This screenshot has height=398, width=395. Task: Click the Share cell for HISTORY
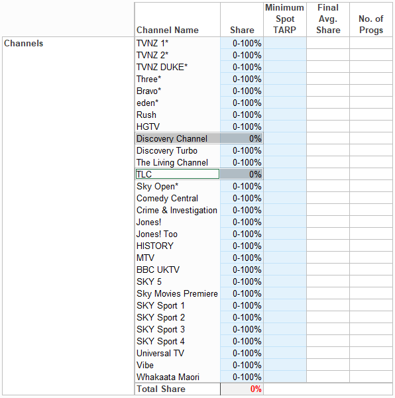(x=242, y=246)
